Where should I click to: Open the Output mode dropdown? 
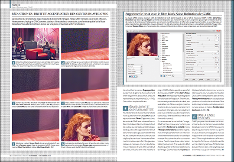point(135,69)
